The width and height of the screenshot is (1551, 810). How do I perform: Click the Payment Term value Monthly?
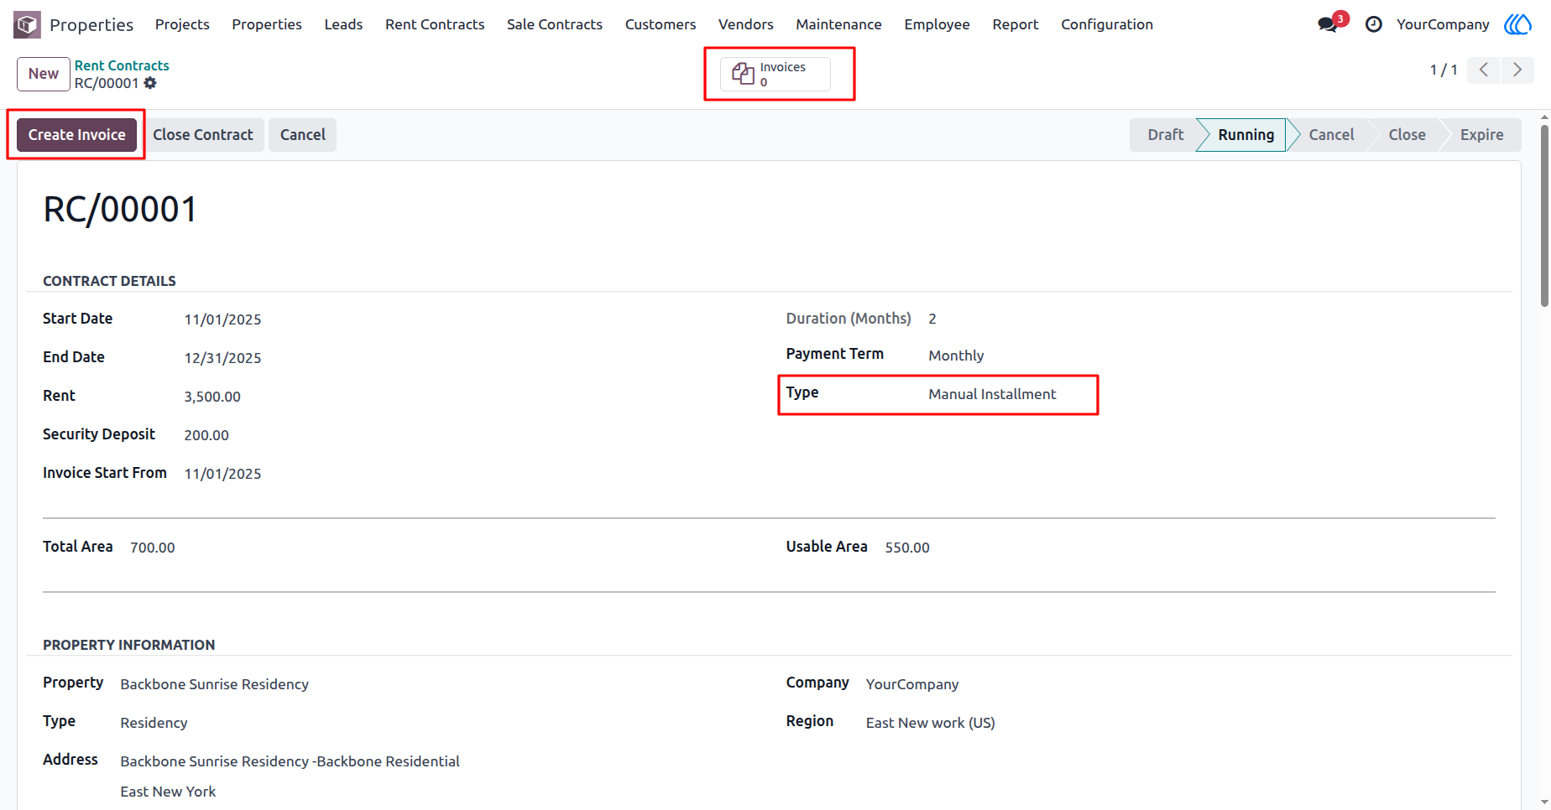pos(956,356)
